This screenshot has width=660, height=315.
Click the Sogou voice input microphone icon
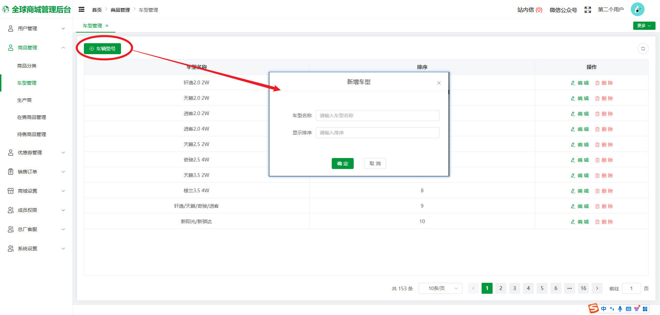pyautogui.click(x=620, y=309)
